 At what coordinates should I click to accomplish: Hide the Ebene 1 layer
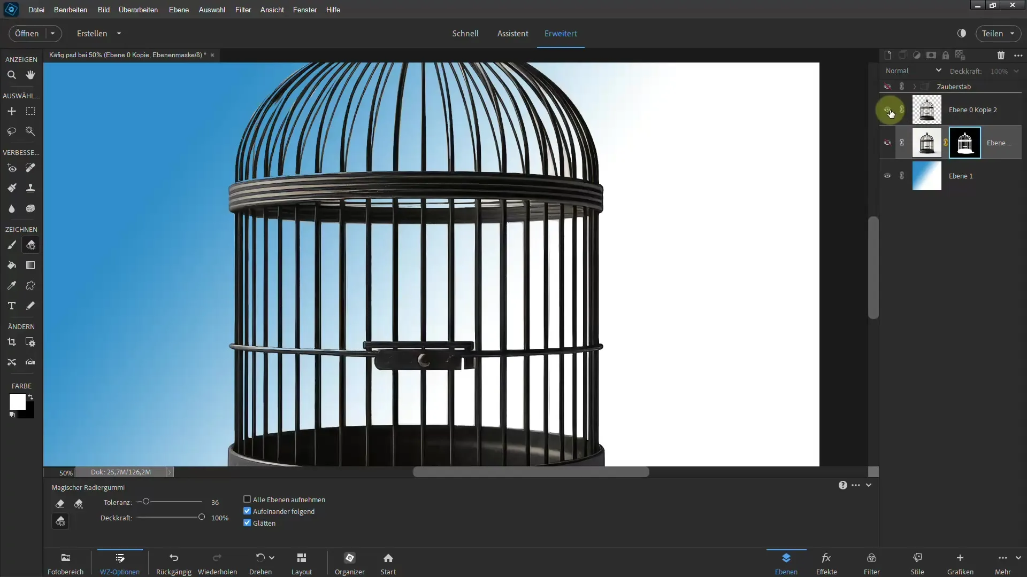[887, 176]
